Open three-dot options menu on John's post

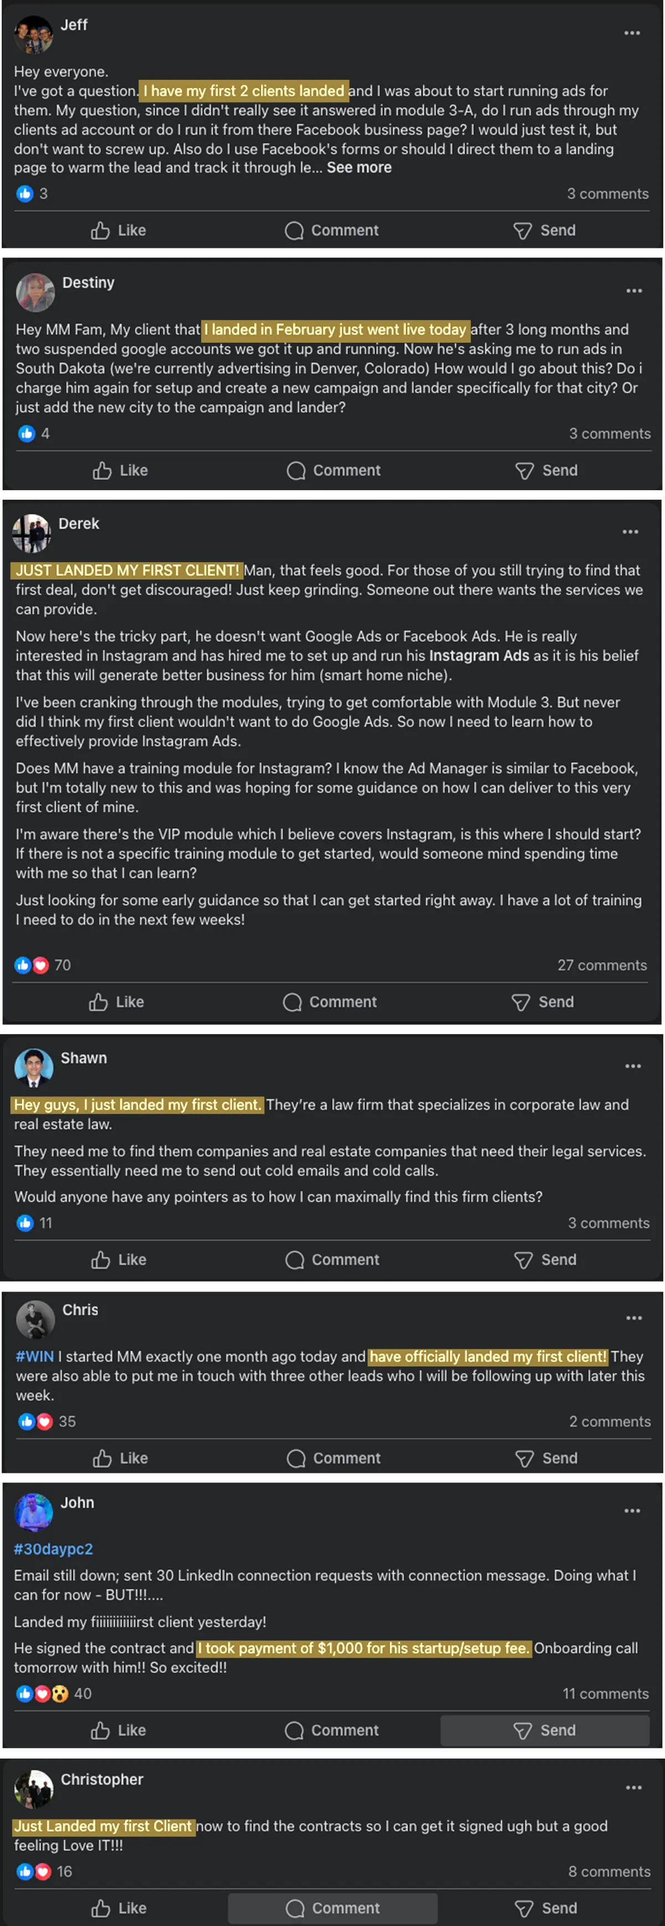pos(632,1510)
